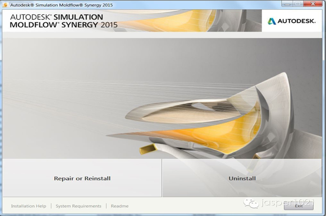Open the Readme link
The width and height of the screenshot is (326, 216).
coord(119,206)
